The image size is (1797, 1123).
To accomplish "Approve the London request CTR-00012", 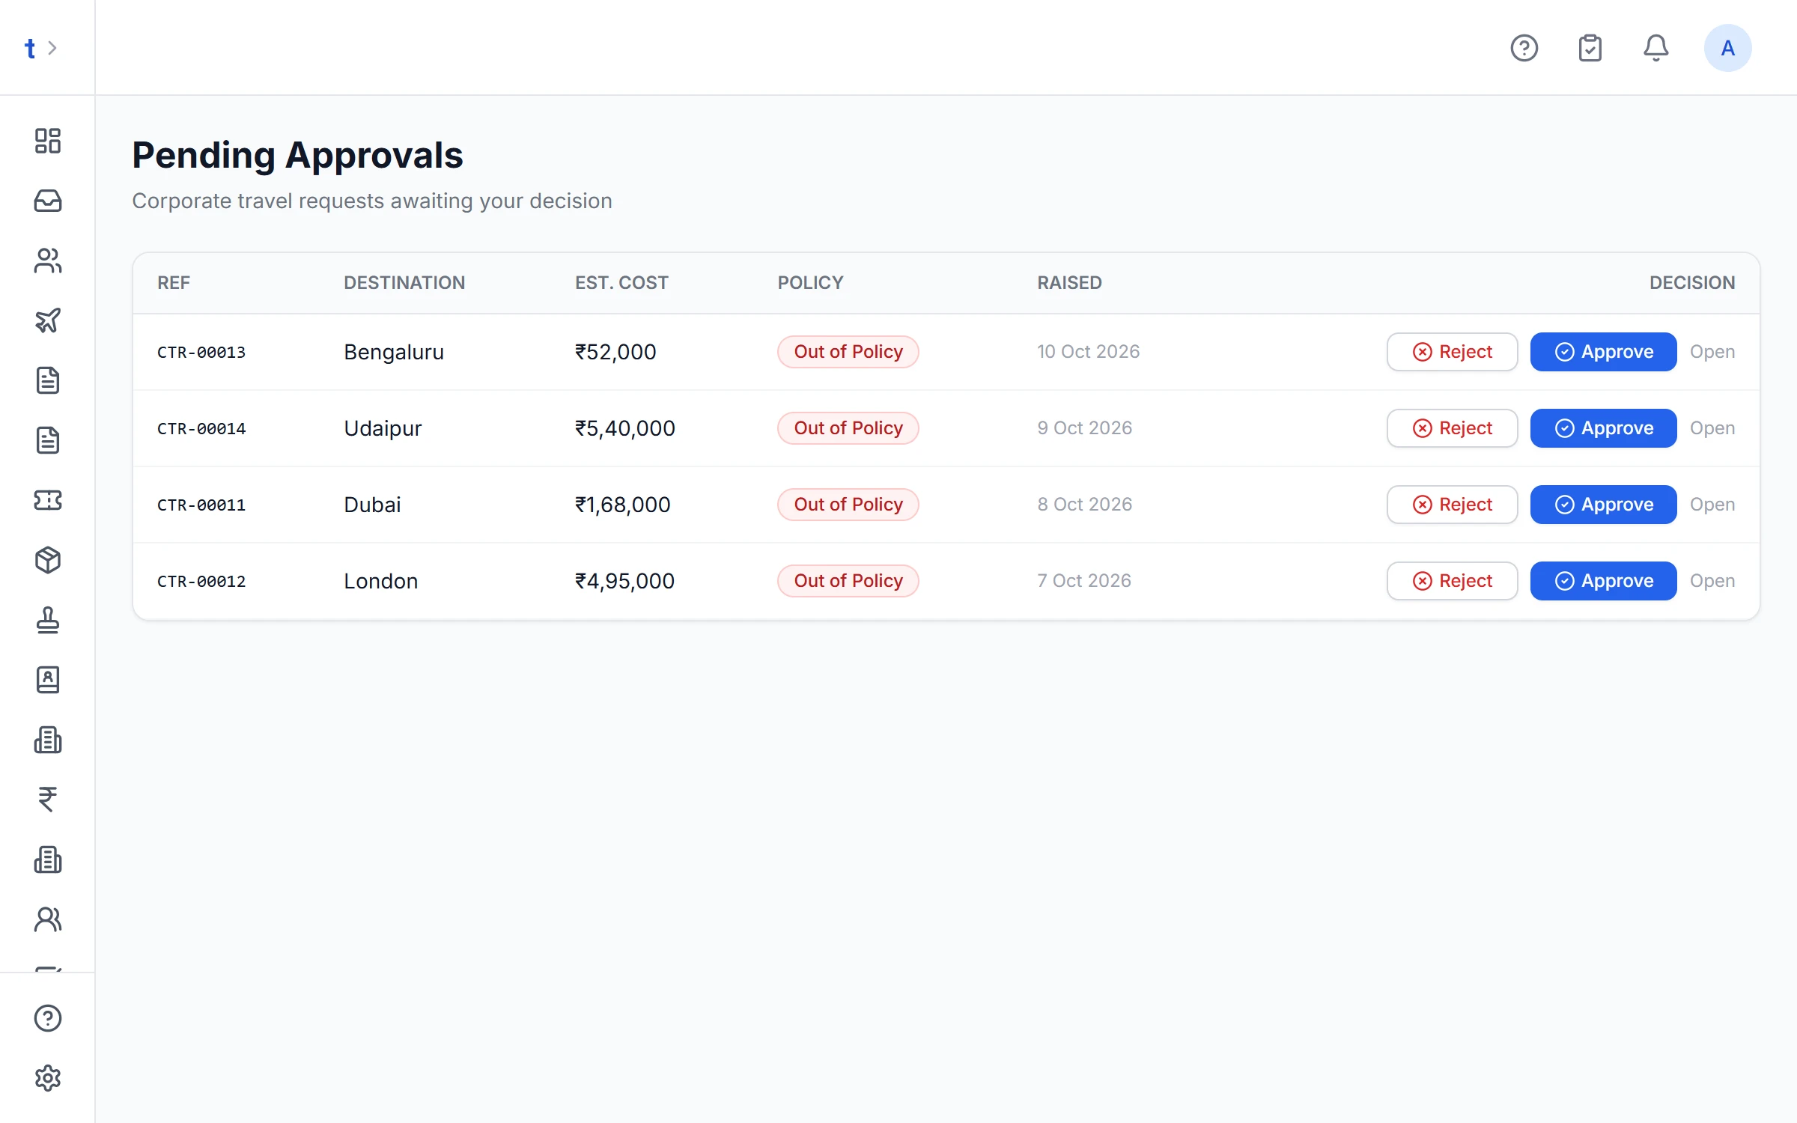I will pyautogui.click(x=1603, y=581).
